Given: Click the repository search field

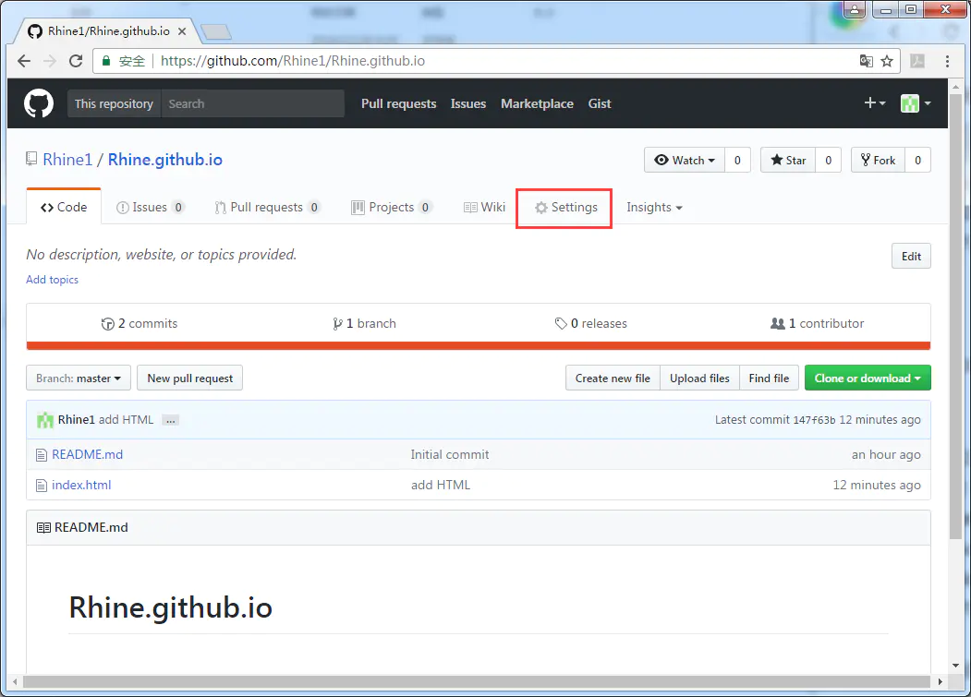Looking at the screenshot, I should (x=252, y=103).
